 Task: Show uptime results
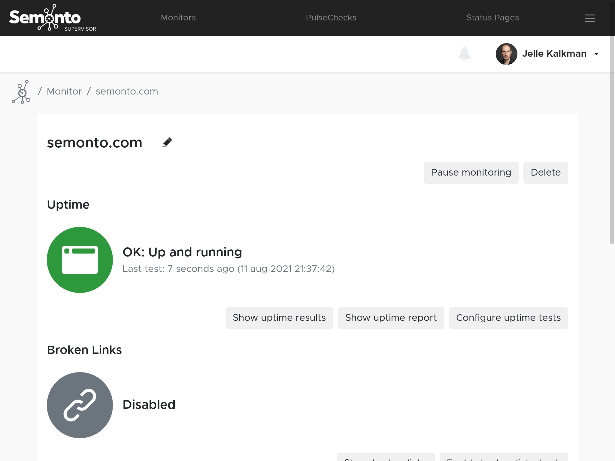pos(279,318)
